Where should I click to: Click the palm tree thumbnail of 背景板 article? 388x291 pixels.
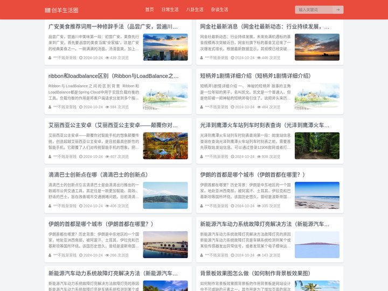(317, 286)
